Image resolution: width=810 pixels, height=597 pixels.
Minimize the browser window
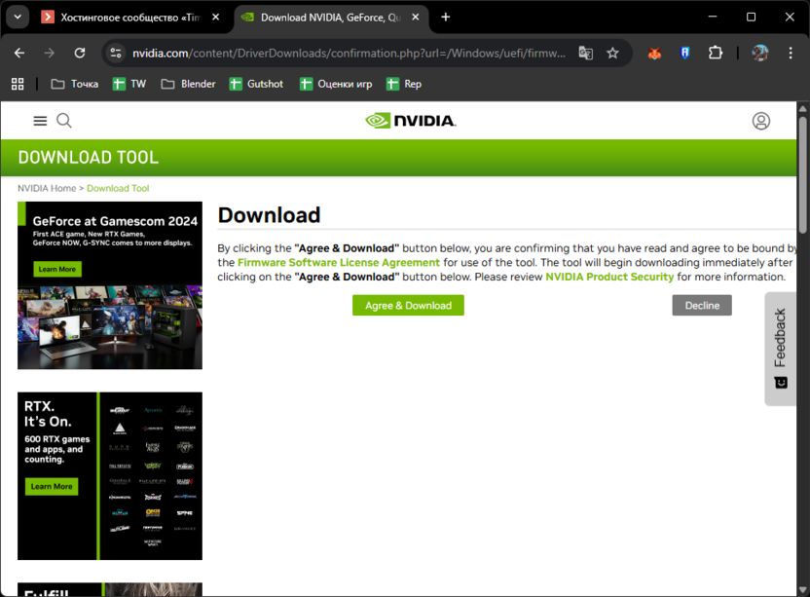pyautogui.click(x=713, y=18)
